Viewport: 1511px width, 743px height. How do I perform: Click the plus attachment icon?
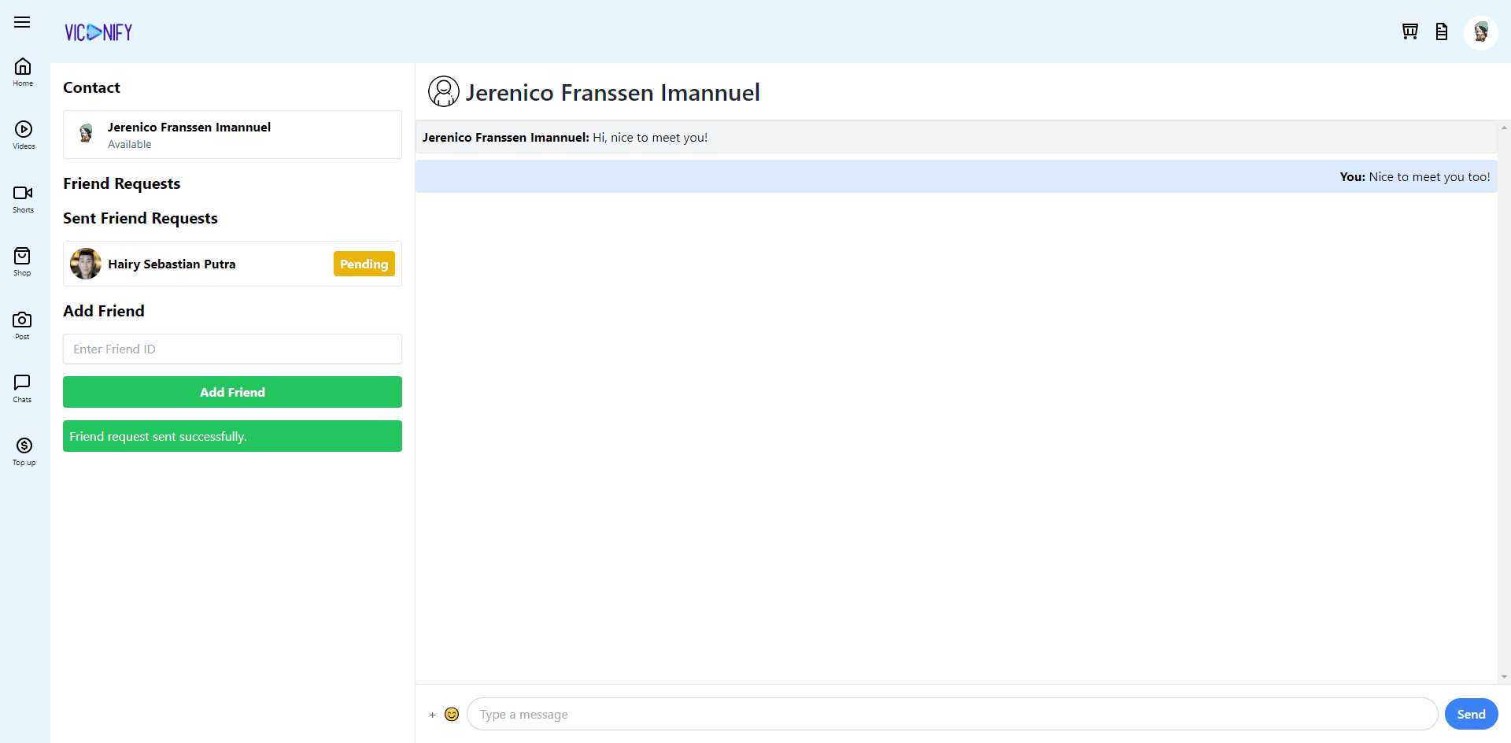(x=432, y=715)
